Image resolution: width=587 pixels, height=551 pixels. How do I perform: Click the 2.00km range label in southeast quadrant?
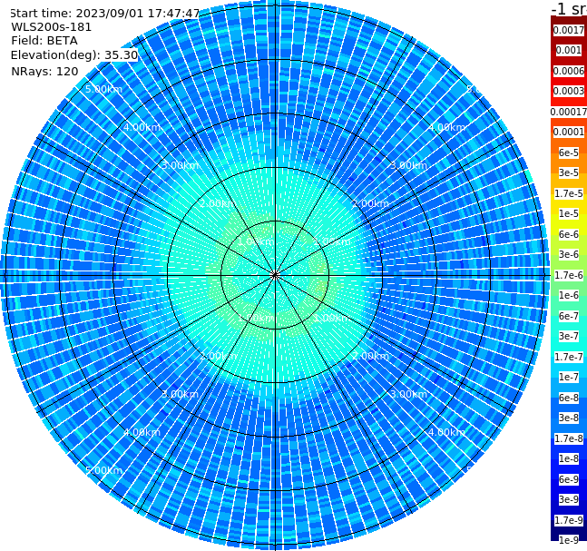click(370, 356)
